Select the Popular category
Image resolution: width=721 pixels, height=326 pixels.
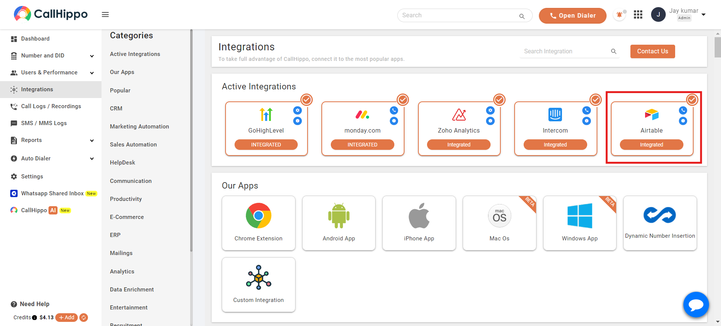tap(120, 91)
